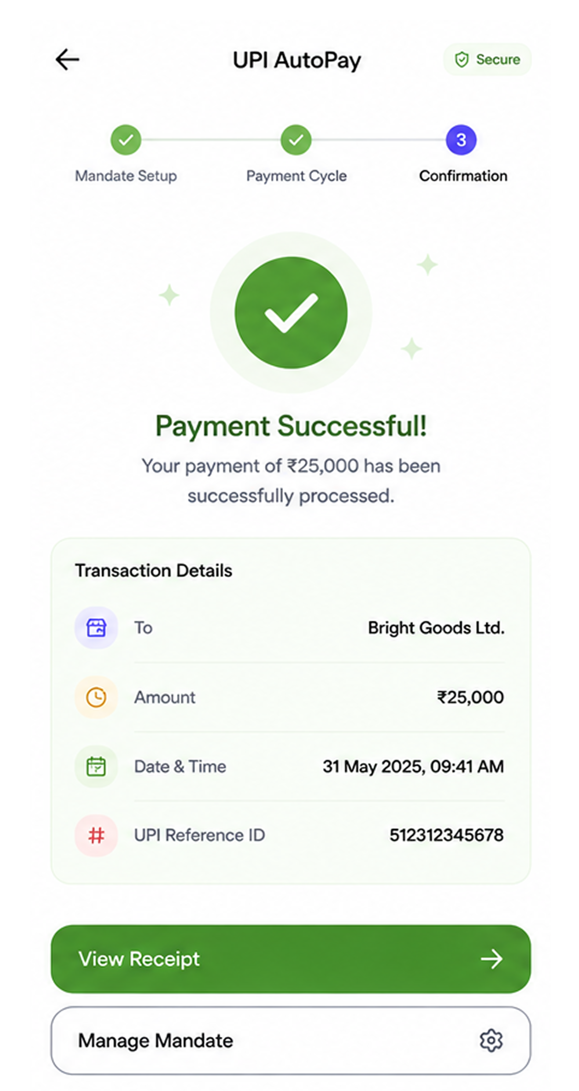Image resolution: width=579 pixels, height=1091 pixels.
Task: Tap the Date & Time calendar icon
Action: (96, 766)
